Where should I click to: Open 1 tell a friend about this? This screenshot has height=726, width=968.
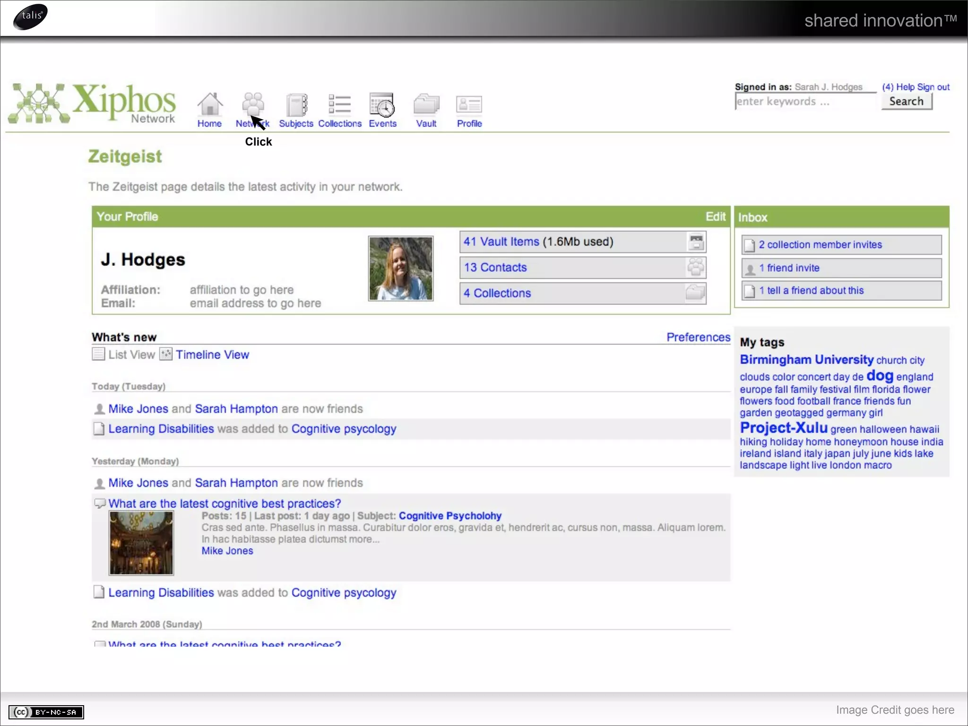point(811,290)
